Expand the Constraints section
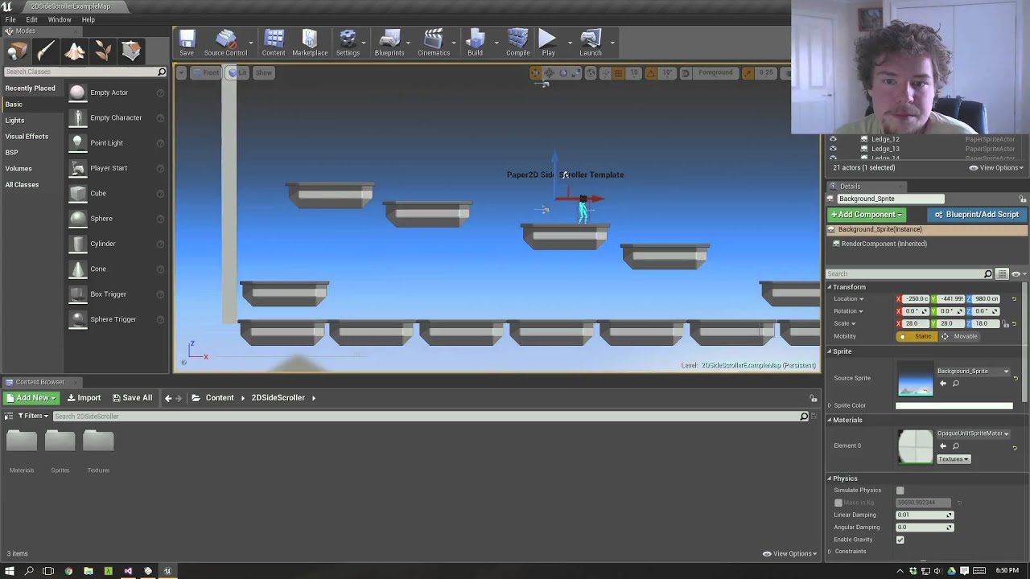 click(x=830, y=552)
